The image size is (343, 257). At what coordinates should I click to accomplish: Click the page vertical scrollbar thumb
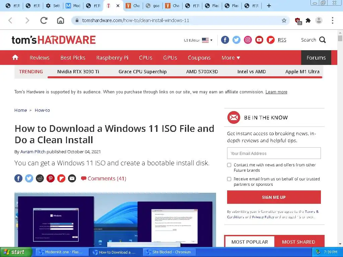pos(340,38)
